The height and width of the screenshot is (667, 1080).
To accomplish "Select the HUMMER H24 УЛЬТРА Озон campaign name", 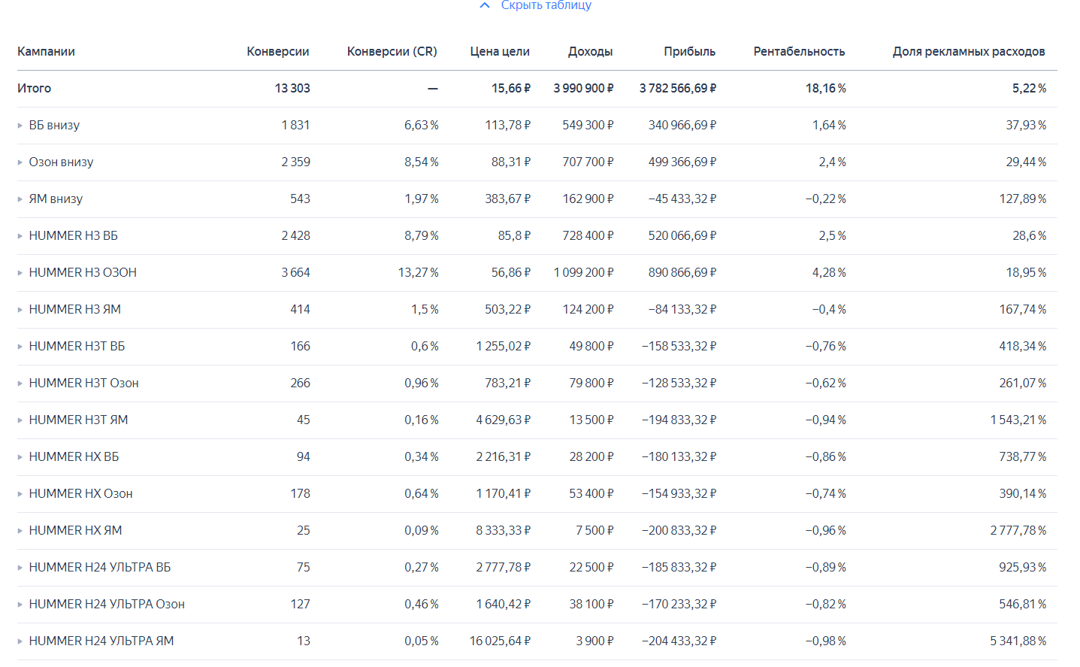I will pos(107,604).
